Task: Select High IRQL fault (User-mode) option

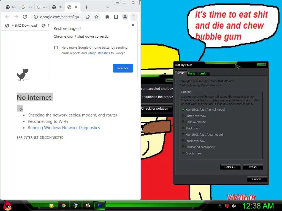Action: (x=202, y=135)
